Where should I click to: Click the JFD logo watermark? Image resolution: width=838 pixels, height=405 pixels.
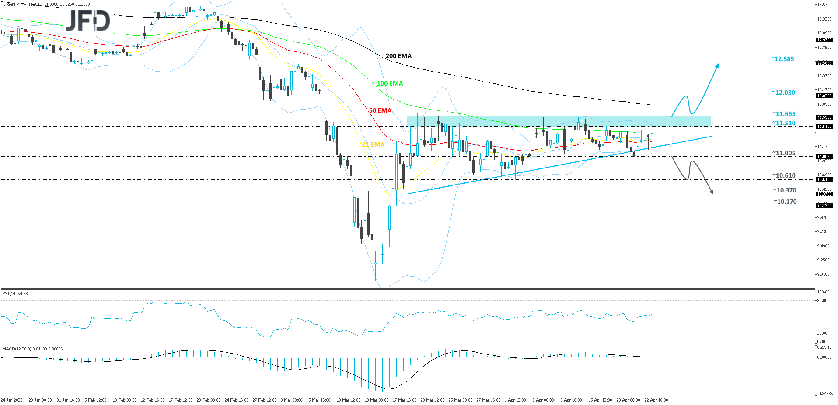pos(88,21)
